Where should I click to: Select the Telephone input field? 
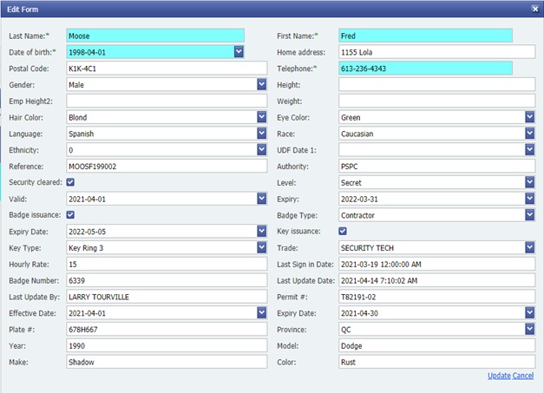(x=424, y=68)
